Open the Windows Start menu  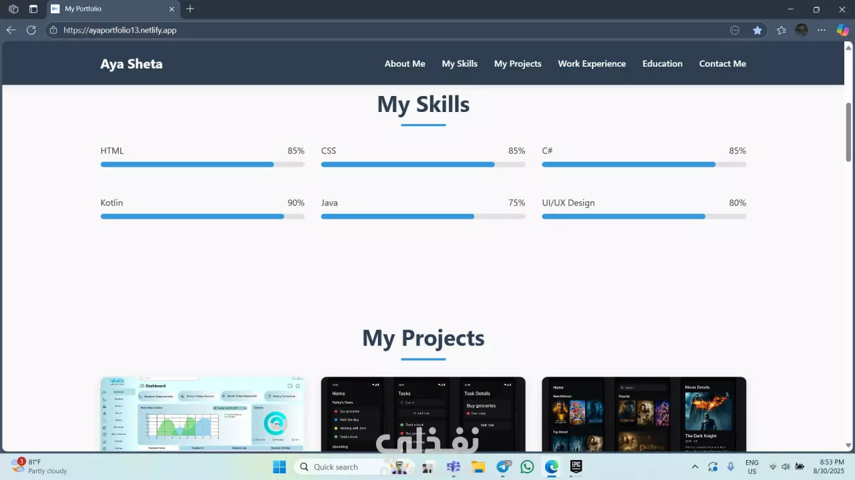coord(279,467)
